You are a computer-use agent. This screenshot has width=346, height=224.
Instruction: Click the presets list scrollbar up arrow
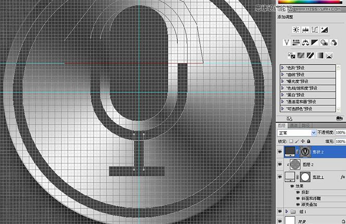tap(338, 67)
